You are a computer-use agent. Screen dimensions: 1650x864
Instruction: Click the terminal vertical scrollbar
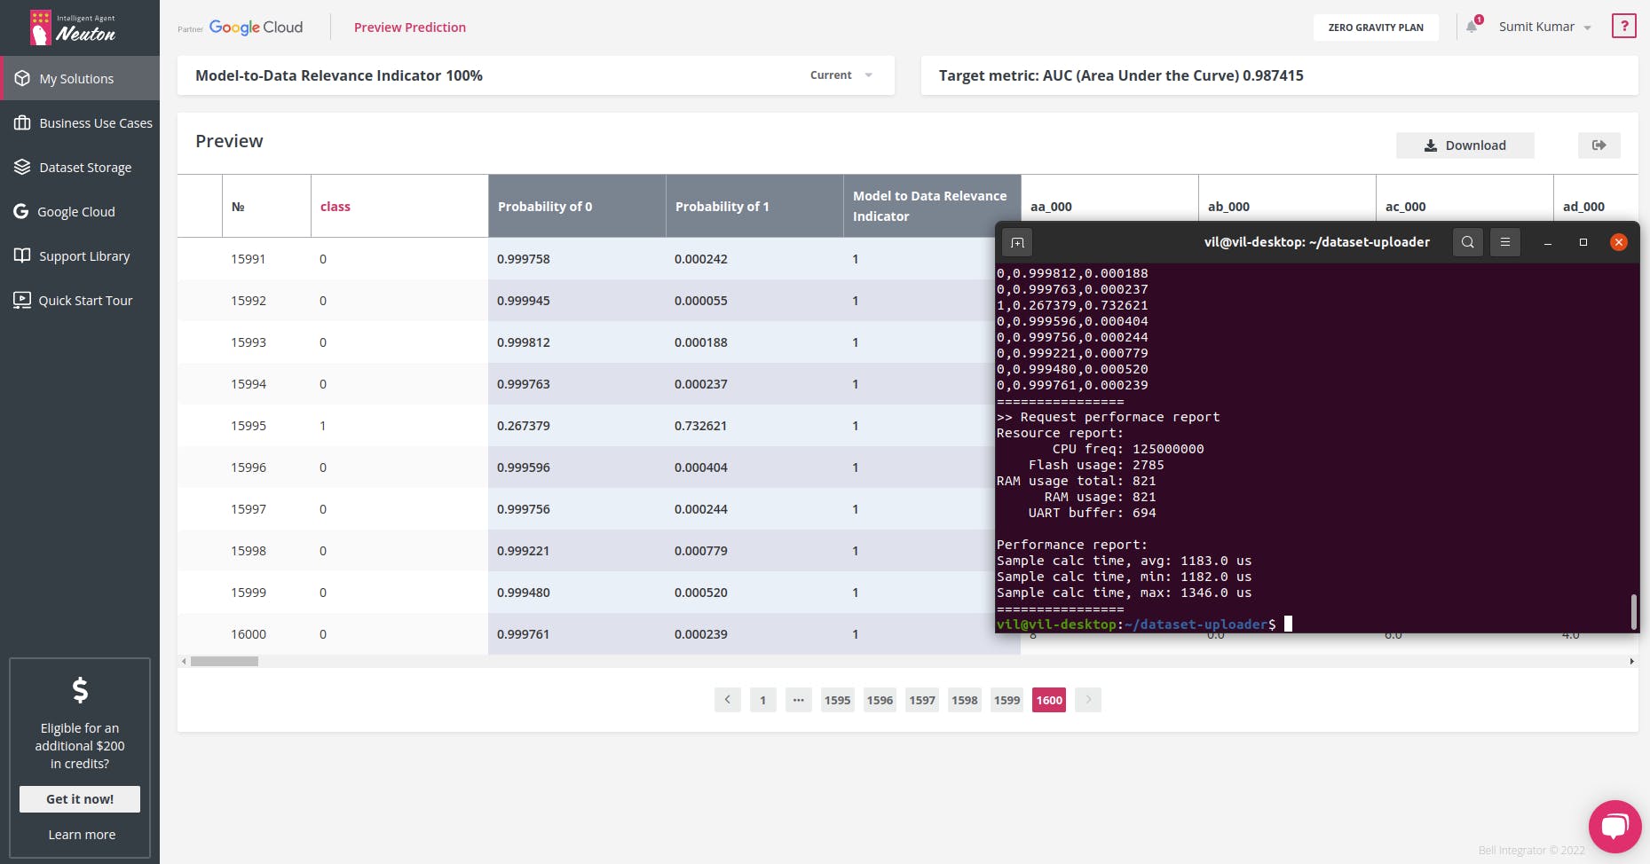[x=1633, y=611]
